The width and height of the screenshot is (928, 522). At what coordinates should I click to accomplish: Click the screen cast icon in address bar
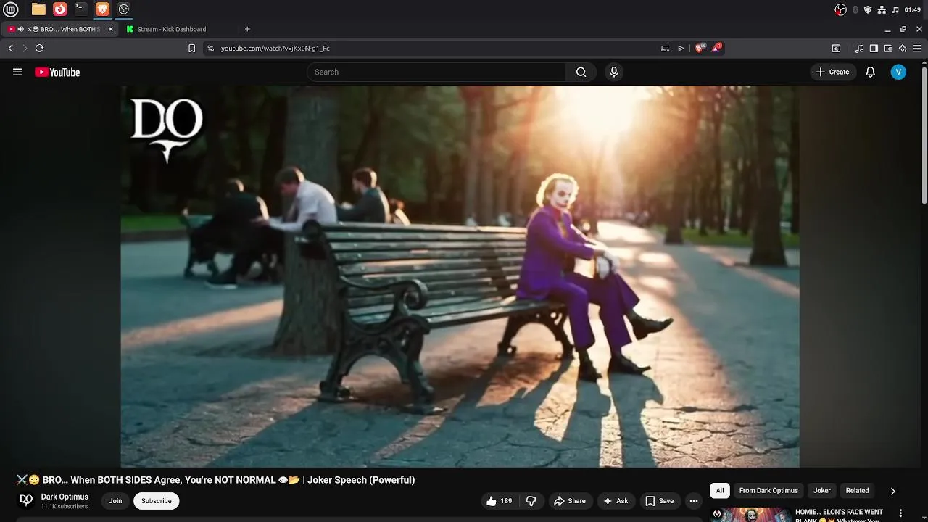(x=665, y=48)
